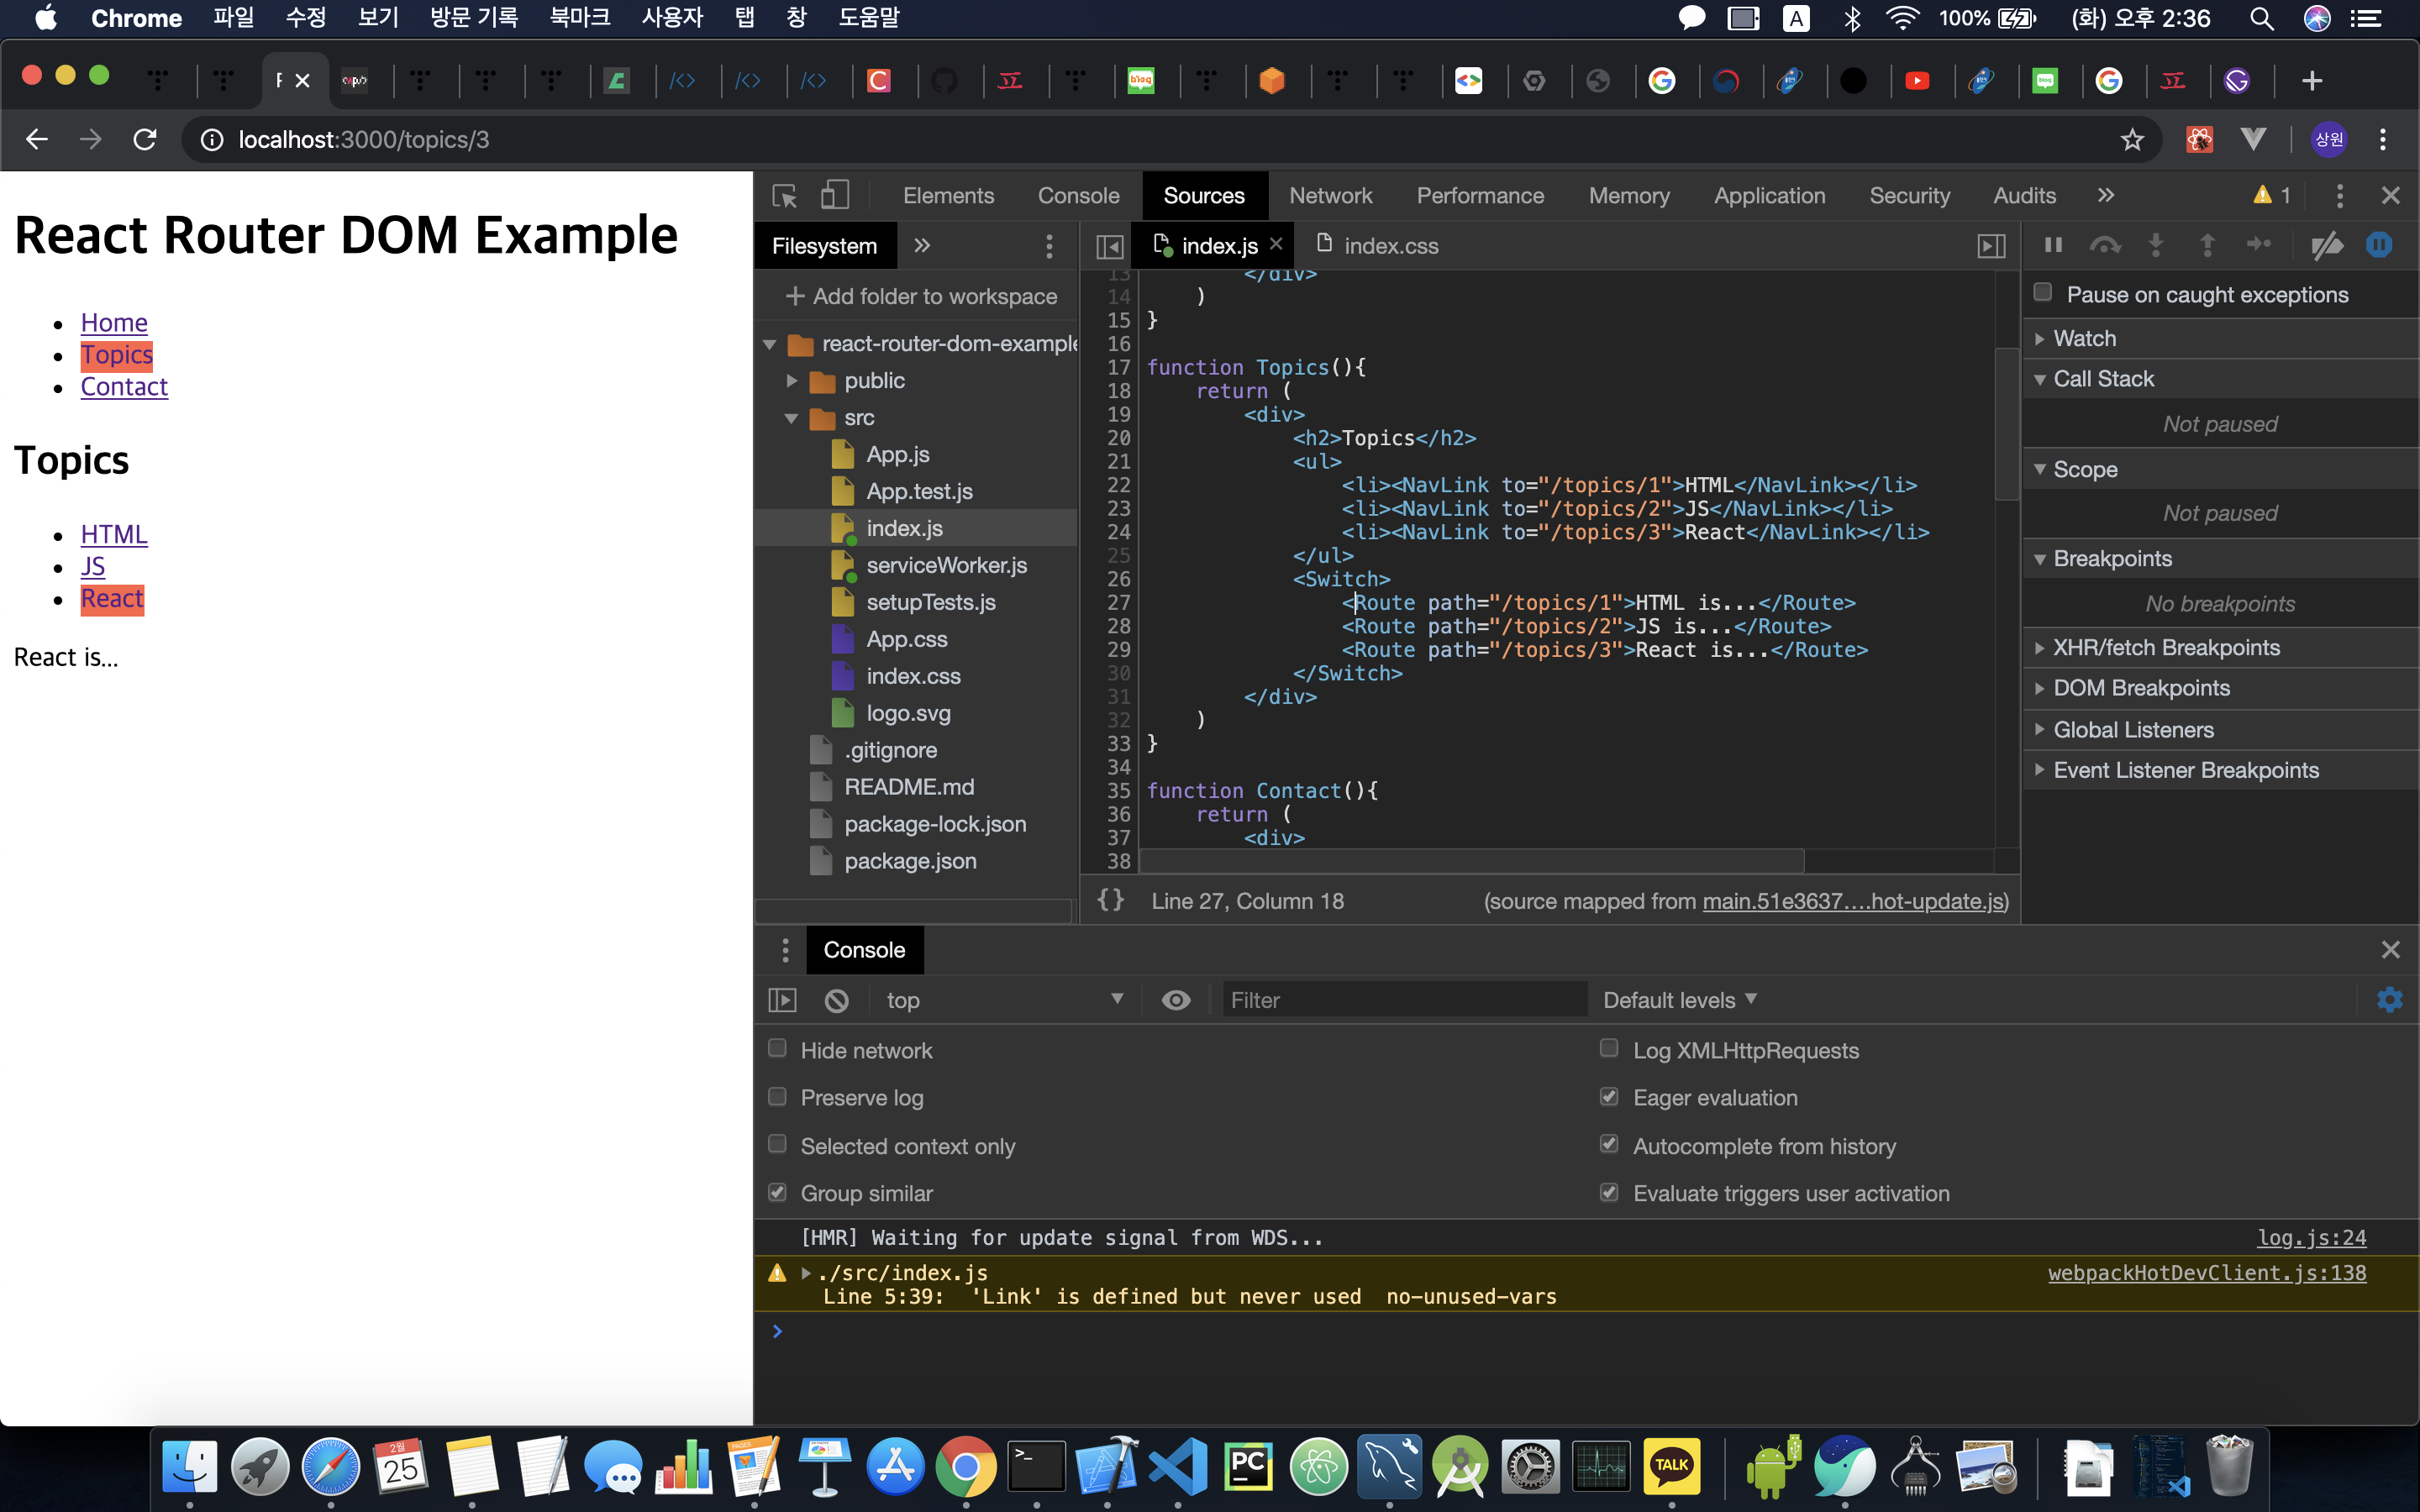The image size is (2420, 1512).
Task: Uncheck the Group similar option
Action: coord(777,1192)
